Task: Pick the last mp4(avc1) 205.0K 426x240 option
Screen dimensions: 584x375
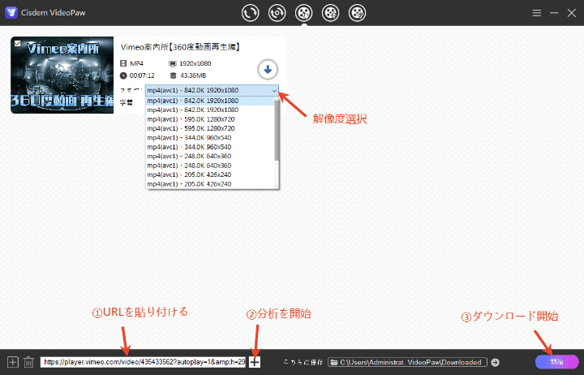Action: tap(191, 184)
